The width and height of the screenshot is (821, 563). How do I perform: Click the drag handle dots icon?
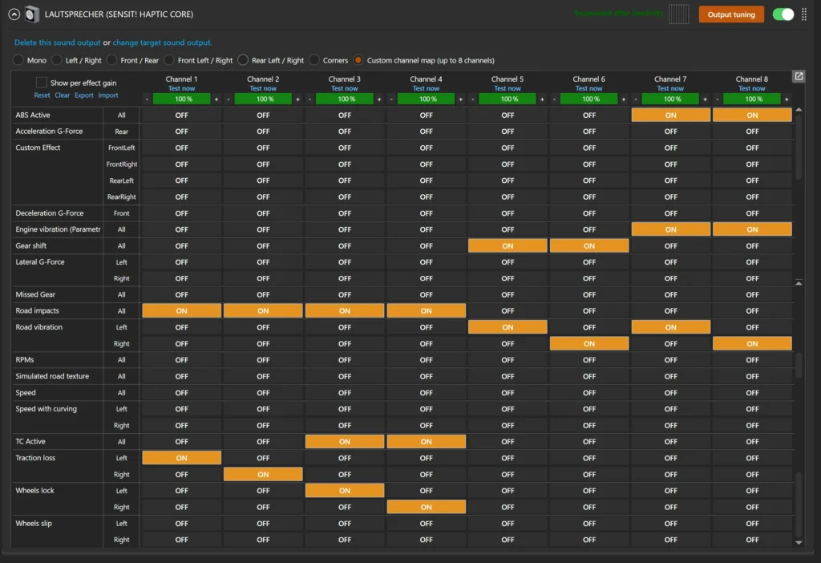tap(804, 14)
